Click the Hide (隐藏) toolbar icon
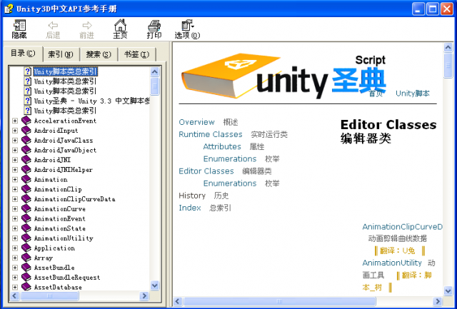 [19, 29]
